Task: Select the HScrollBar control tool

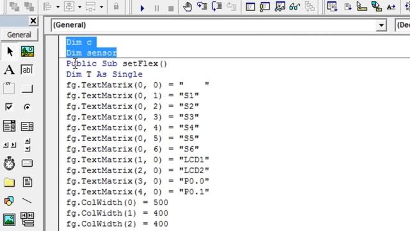Action: click(x=10, y=145)
